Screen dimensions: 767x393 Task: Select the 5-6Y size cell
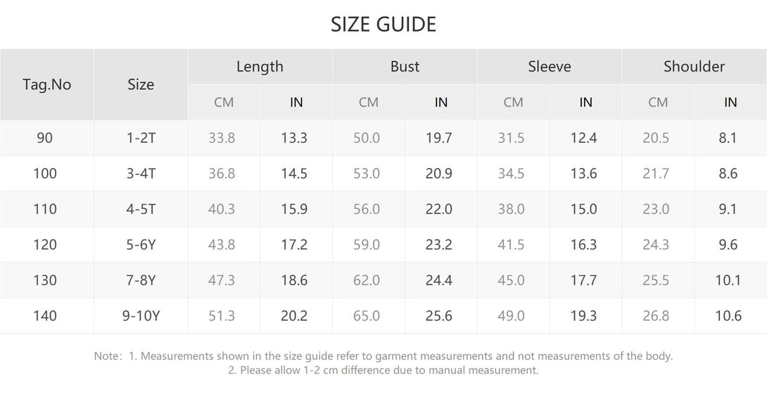[141, 245]
